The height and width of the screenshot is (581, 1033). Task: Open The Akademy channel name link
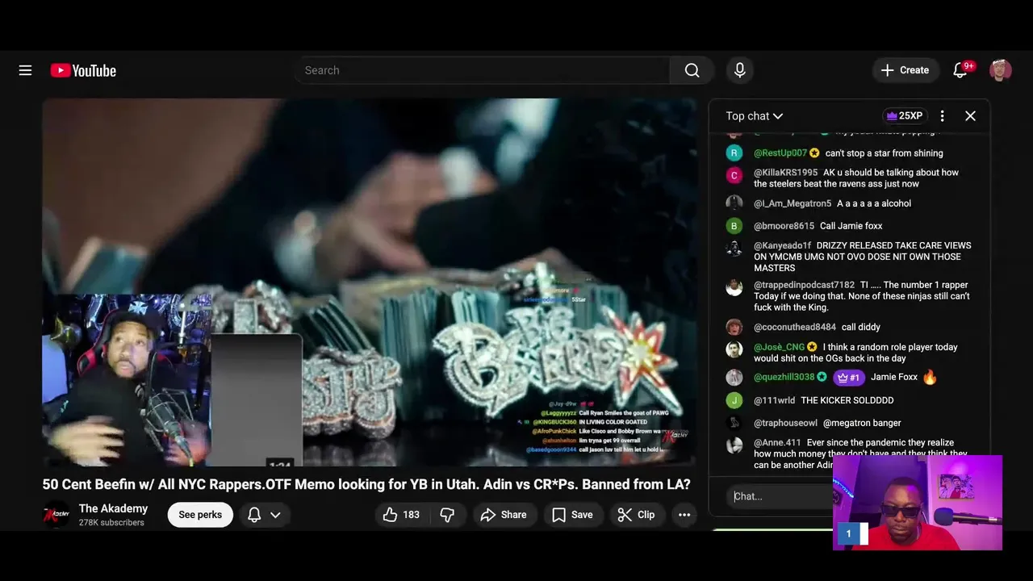point(113,508)
